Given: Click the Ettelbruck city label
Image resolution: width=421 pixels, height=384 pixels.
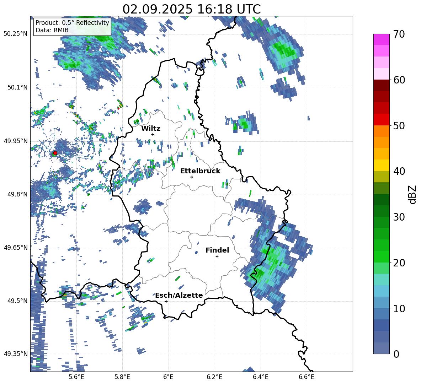Looking at the screenshot, I should pos(200,171).
